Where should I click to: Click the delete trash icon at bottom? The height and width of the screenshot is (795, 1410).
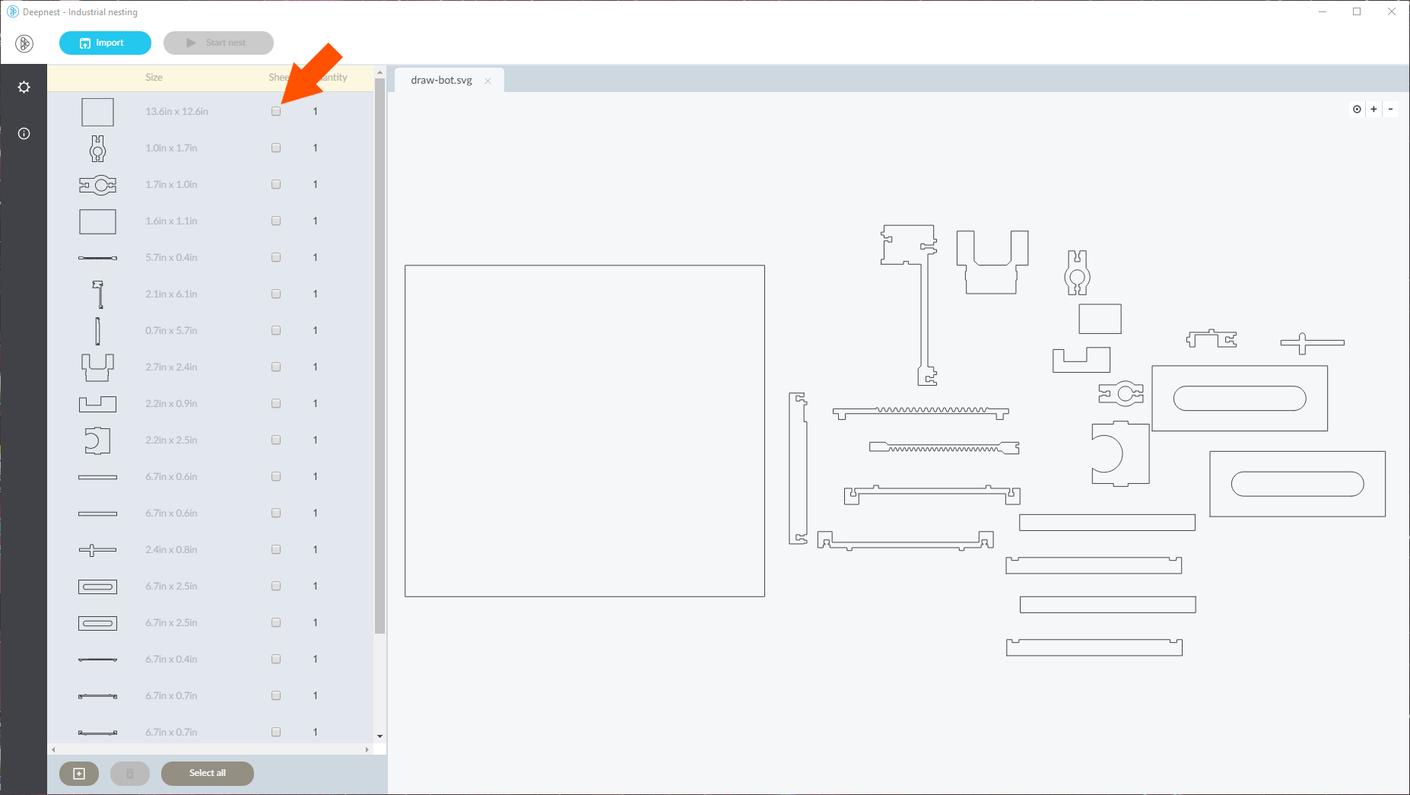129,773
